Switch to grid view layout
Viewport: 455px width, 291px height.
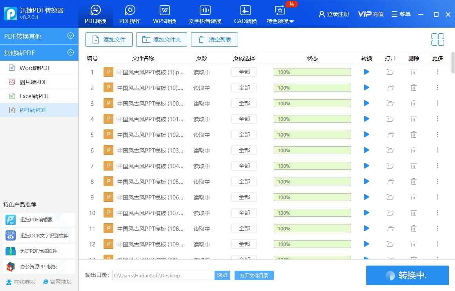point(437,39)
